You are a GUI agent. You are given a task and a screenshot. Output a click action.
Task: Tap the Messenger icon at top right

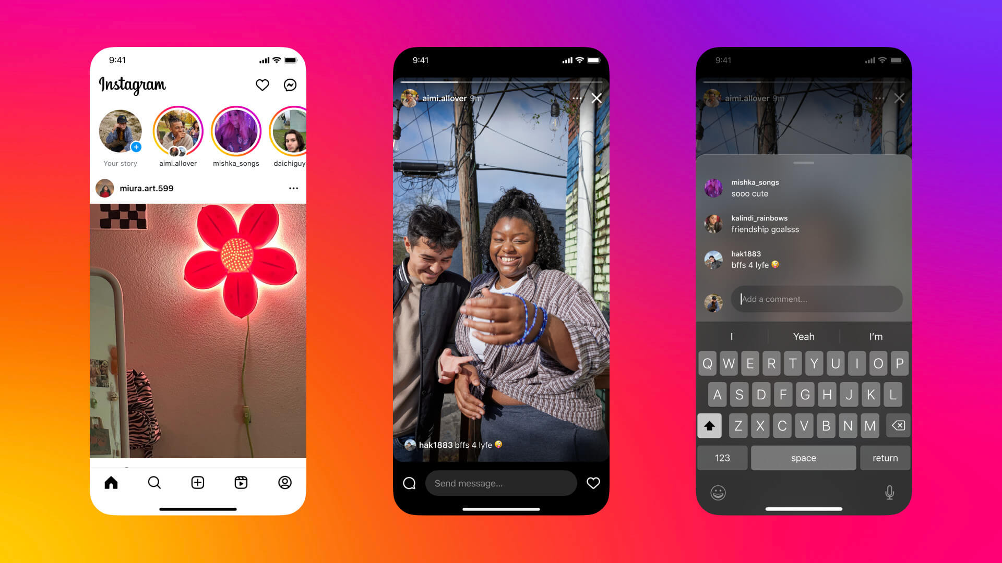[x=290, y=84]
